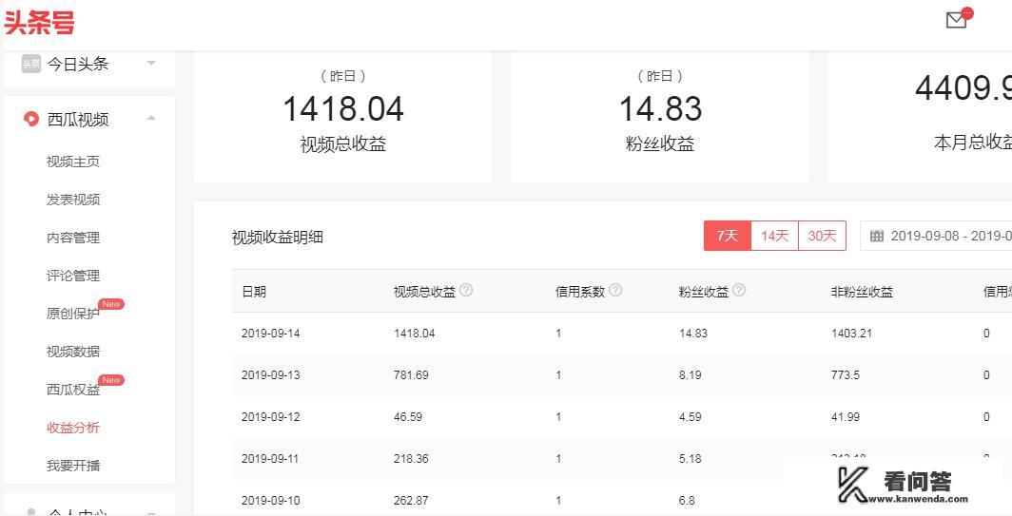Open 收益分析 in sidebar
The image size is (1012, 516).
73,428
